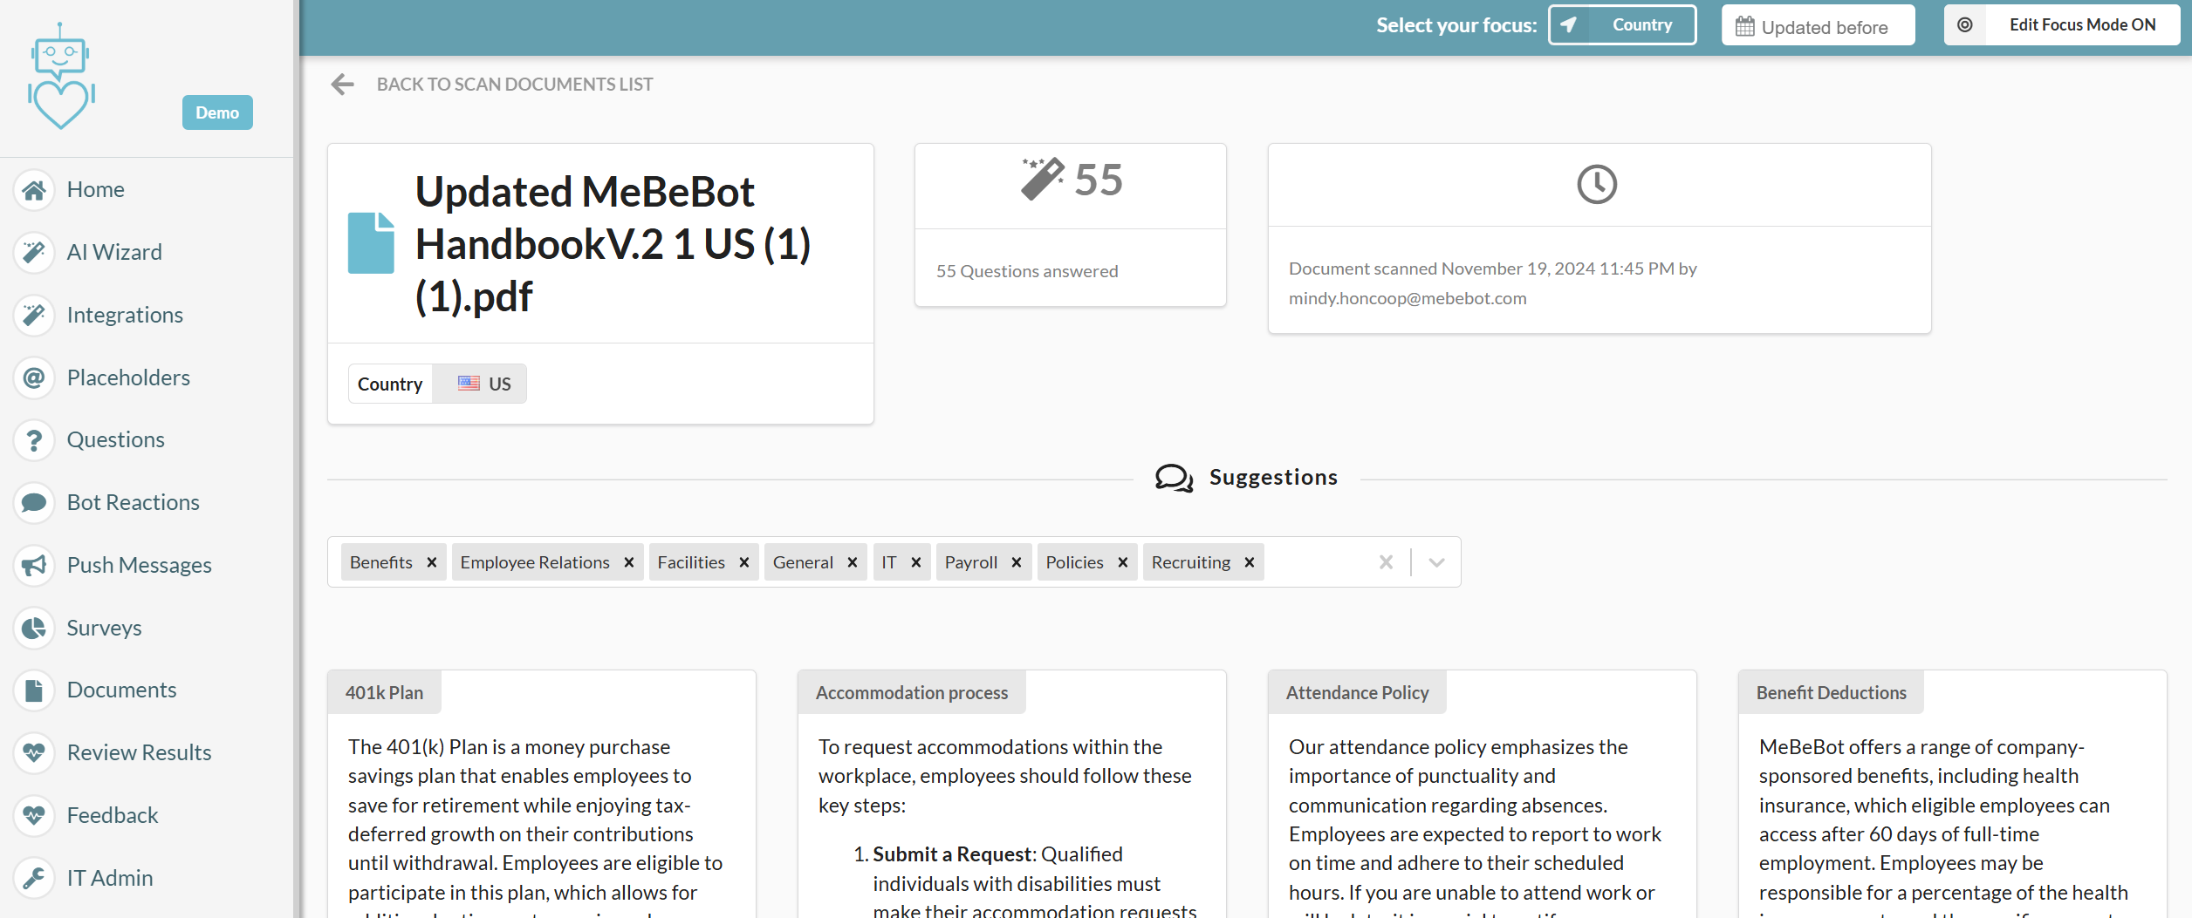Open the 401k Plan suggestion card
The height and width of the screenshot is (918, 2192).
point(542,793)
